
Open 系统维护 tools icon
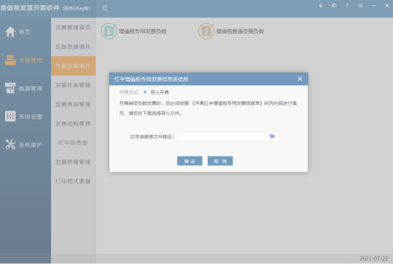coord(10,144)
